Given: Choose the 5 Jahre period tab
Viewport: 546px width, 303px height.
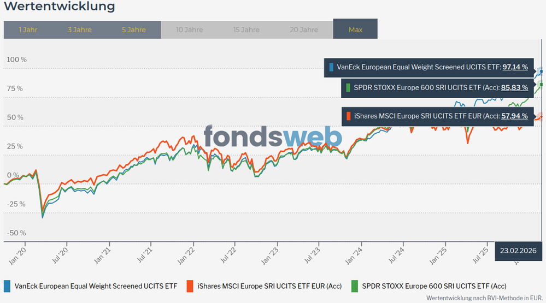Looking at the screenshot, I should point(134,29).
